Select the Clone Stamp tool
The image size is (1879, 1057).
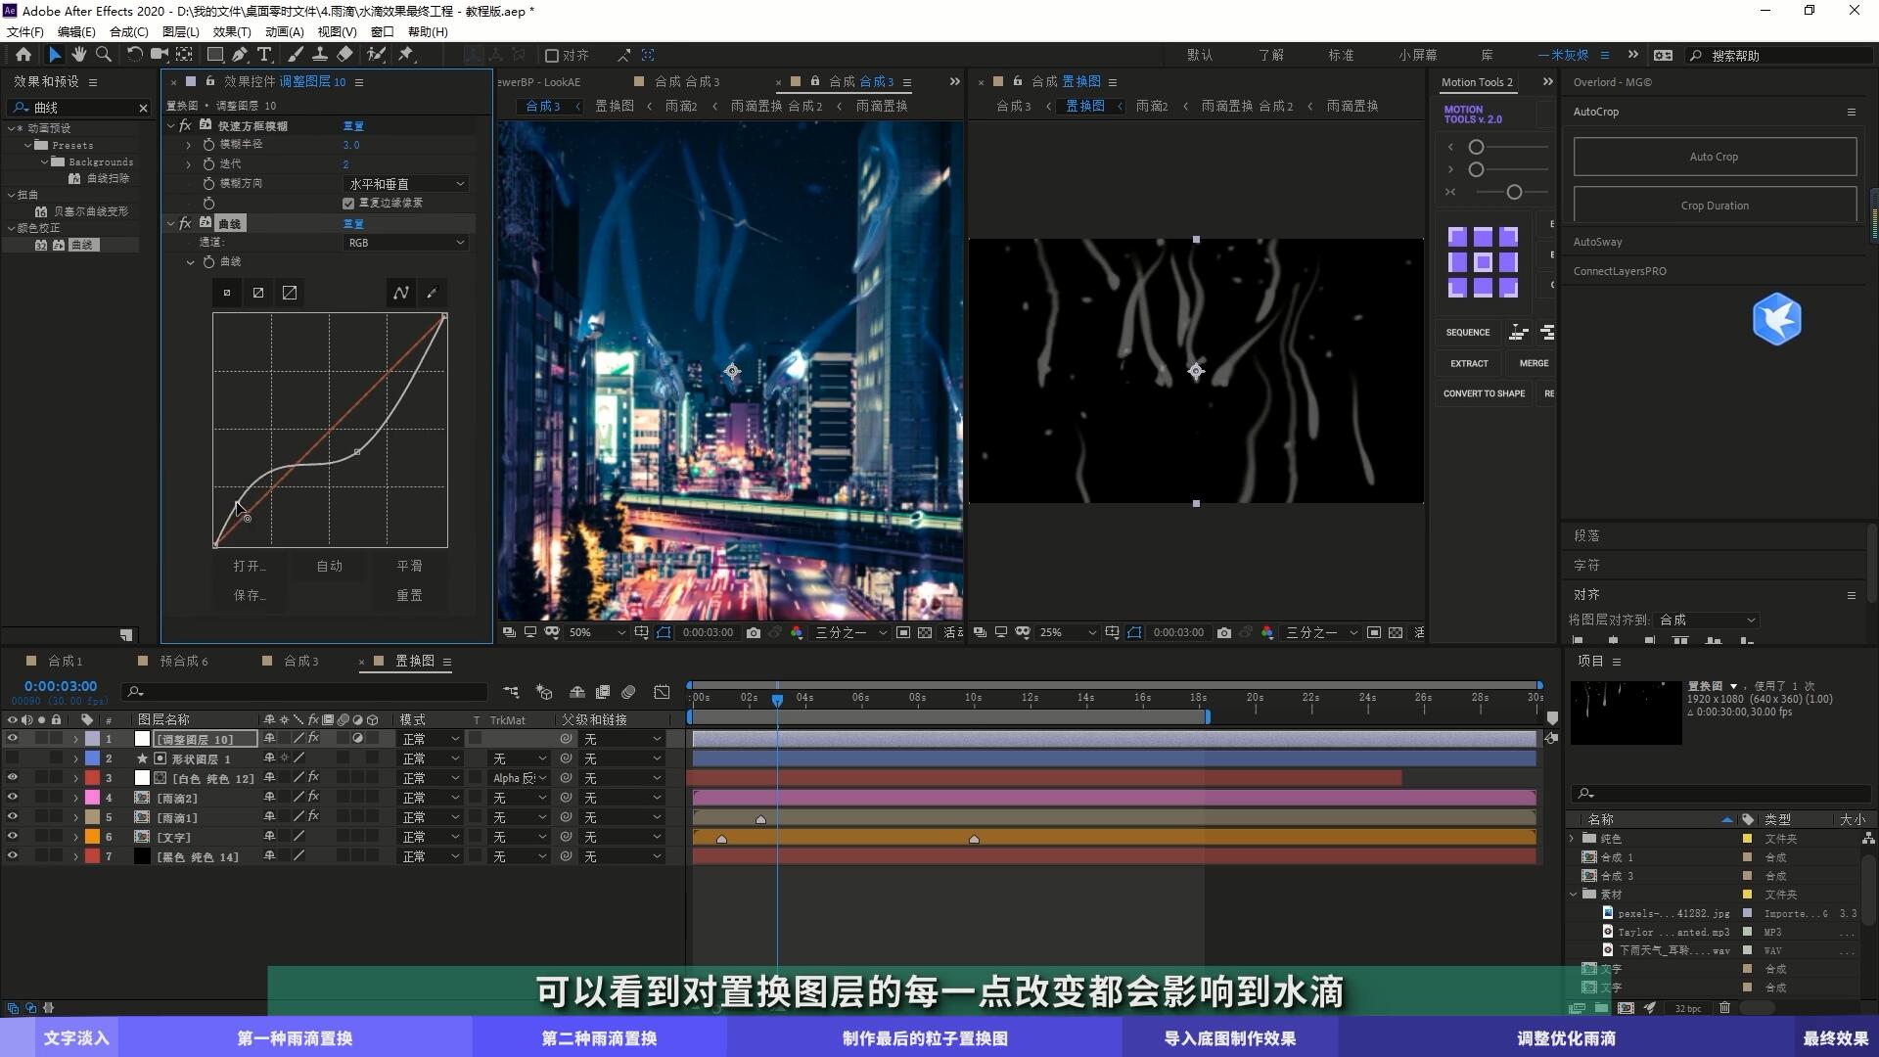click(320, 55)
